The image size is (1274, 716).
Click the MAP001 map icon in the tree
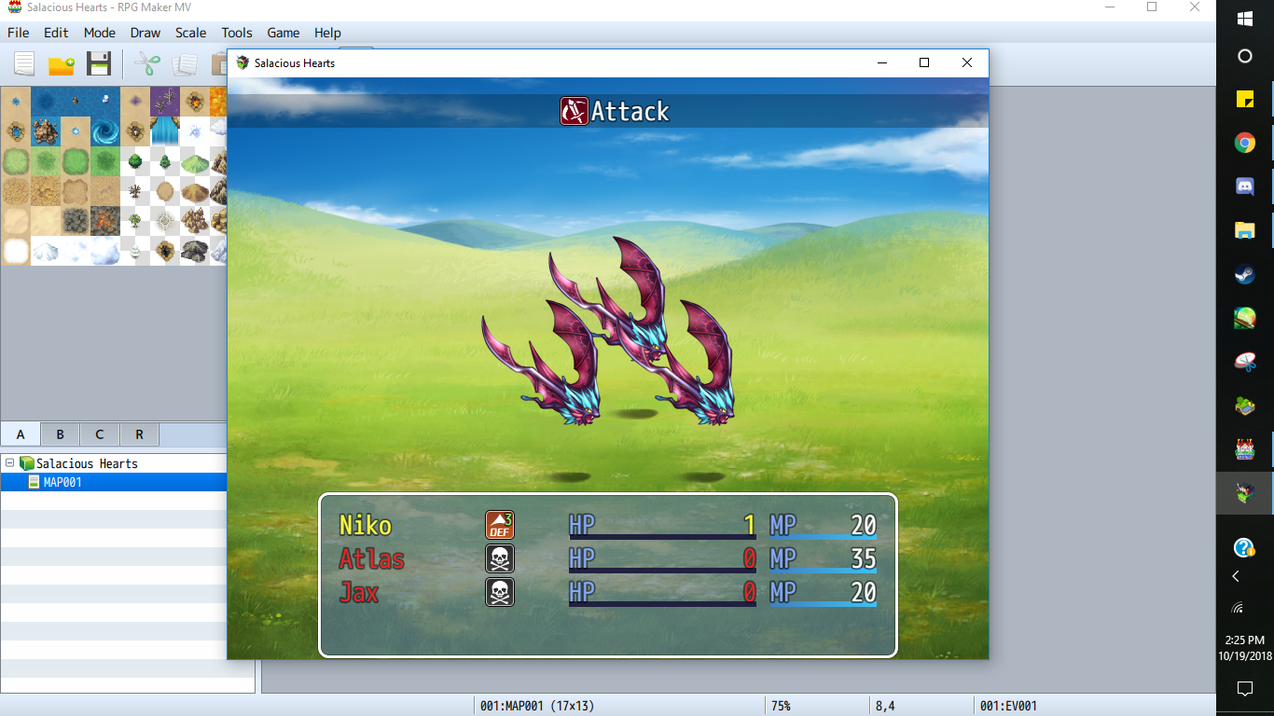pyautogui.click(x=35, y=482)
